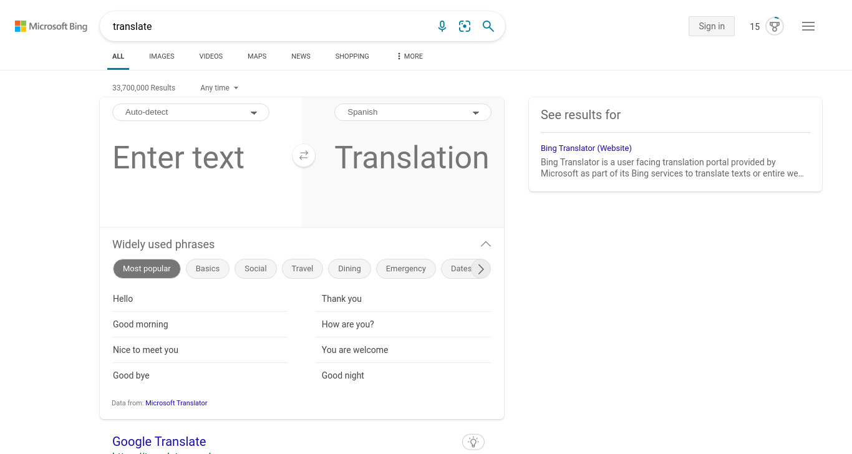Open the hamburger settings menu
Viewport: 852px width, 454px height.
pos(808,26)
